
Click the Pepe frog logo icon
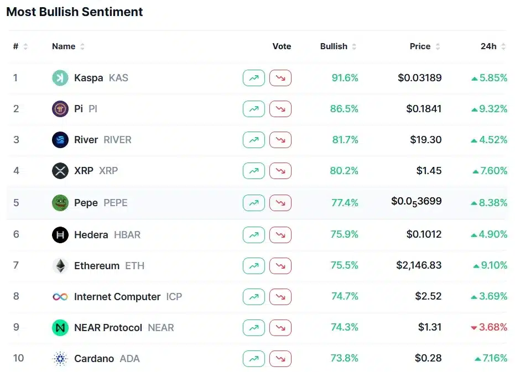pyautogui.click(x=60, y=203)
